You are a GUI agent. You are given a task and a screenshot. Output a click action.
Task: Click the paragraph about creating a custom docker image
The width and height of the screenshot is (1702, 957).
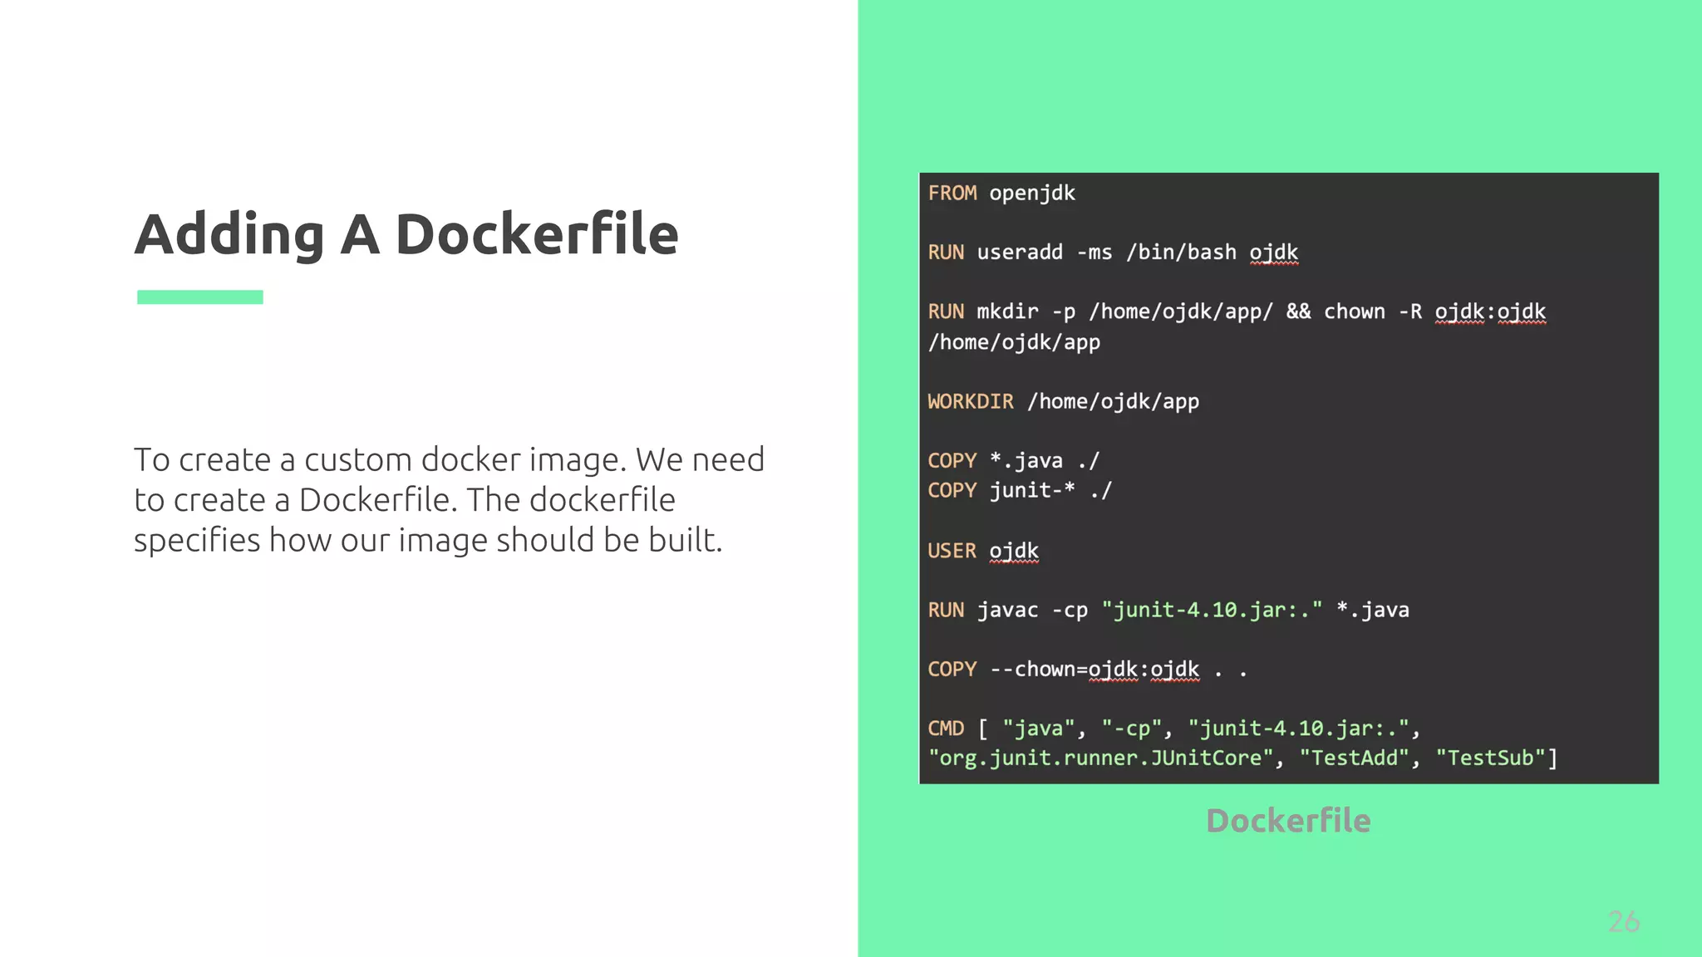point(449,499)
